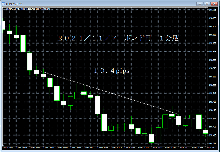The image size is (220, 152).
Task: Click time axis label 7 Nov 20:13
Action: [89, 148]
